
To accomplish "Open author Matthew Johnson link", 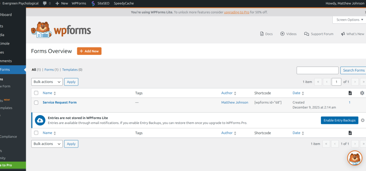I will pyautogui.click(x=234, y=102).
